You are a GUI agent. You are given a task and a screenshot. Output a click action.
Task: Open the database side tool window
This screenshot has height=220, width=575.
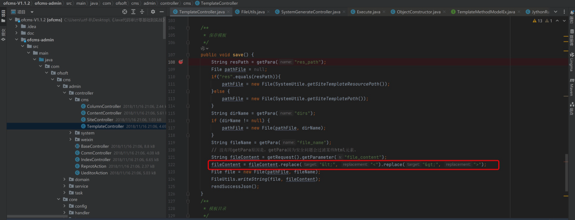click(x=571, y=37)
